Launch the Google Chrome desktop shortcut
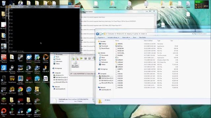The width and height of the screenshot is (211, 118). coord(20,91)
